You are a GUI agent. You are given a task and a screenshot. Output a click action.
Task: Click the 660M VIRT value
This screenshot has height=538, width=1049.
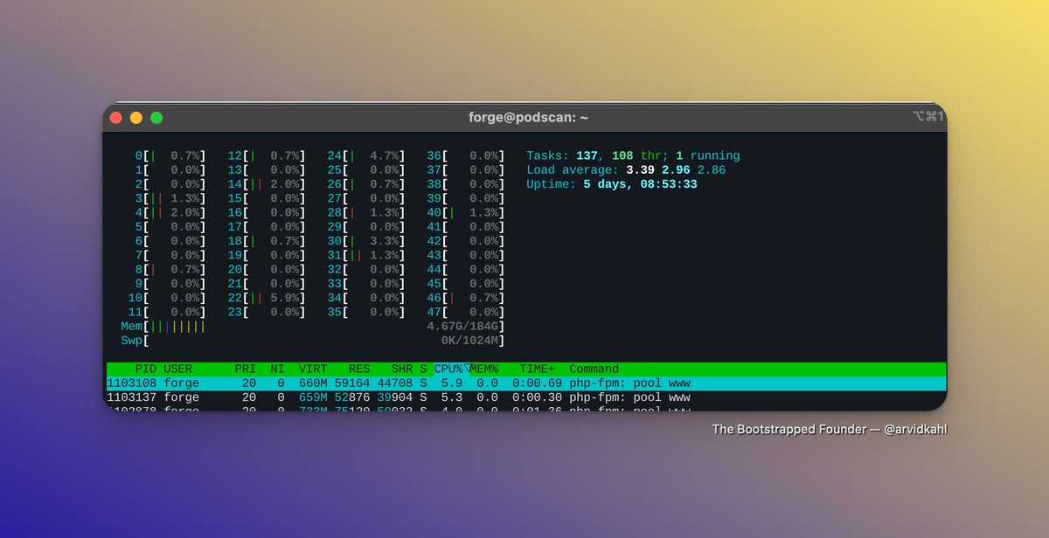313,383
